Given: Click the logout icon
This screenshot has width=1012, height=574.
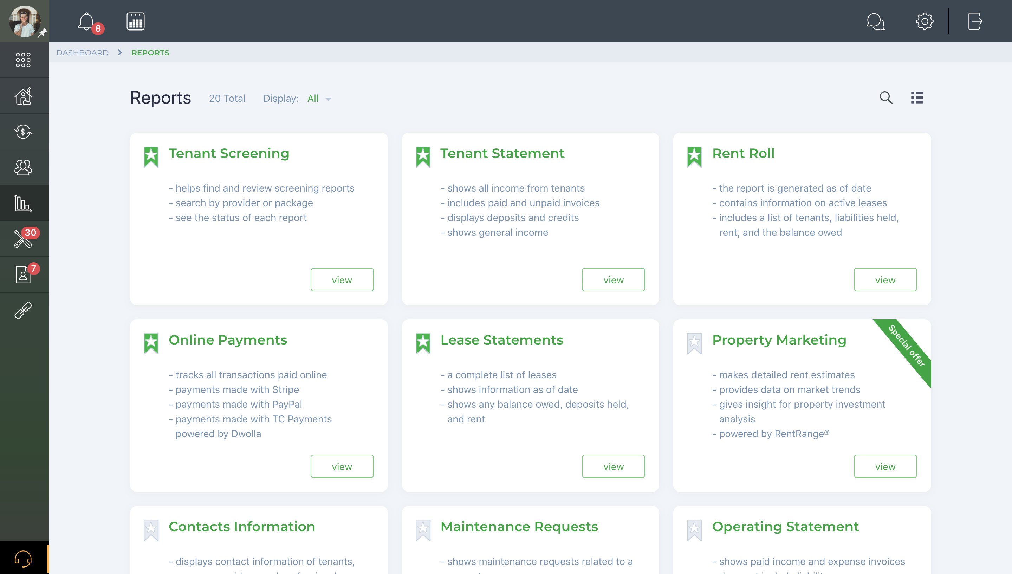Looking at the screenshot, I should 975,21.
